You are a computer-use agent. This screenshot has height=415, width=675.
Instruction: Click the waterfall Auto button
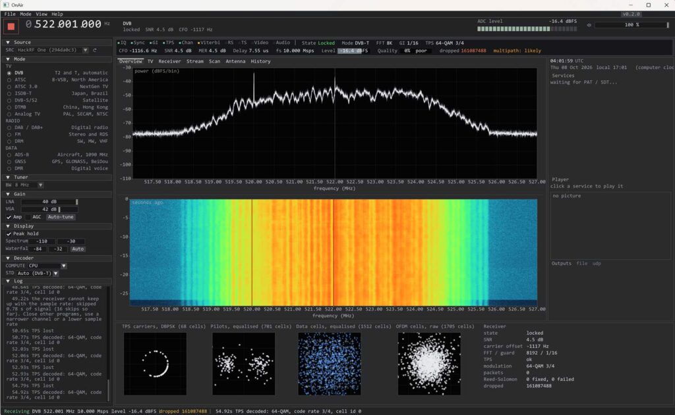coord(78,249)
